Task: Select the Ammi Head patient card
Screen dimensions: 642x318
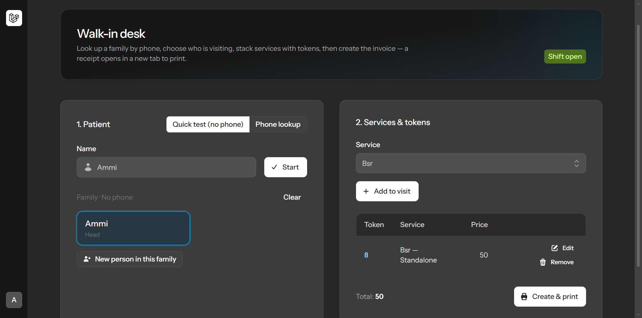Action: (133, 228)
